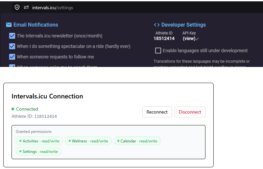Click the Calendar read/write permission chip

point(137,141)
